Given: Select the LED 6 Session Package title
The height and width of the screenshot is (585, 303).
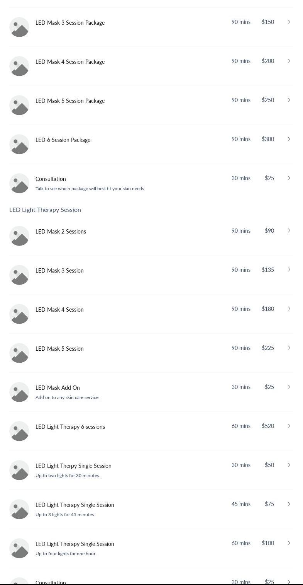Looking at the screenshot, I should (63, 140).
